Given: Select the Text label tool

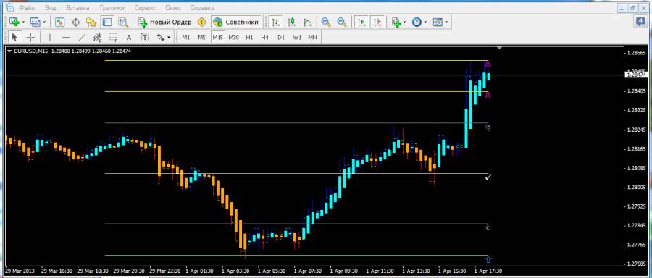Looking at the screenshot, I should click(x=144, y=38).
